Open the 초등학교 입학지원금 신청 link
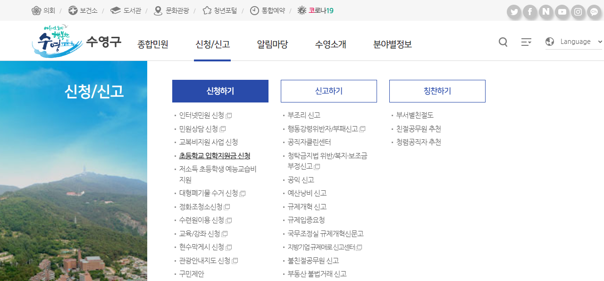 214,155
